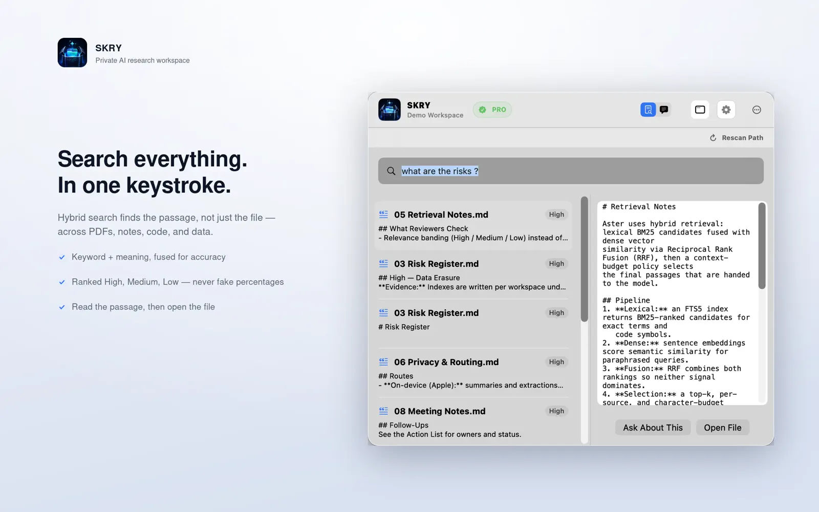The height and width of the screenshot is (512, 819).
Task: Click the '## Pipeline' line in preview
Action: pyautogui.click(x=626, y=301)
